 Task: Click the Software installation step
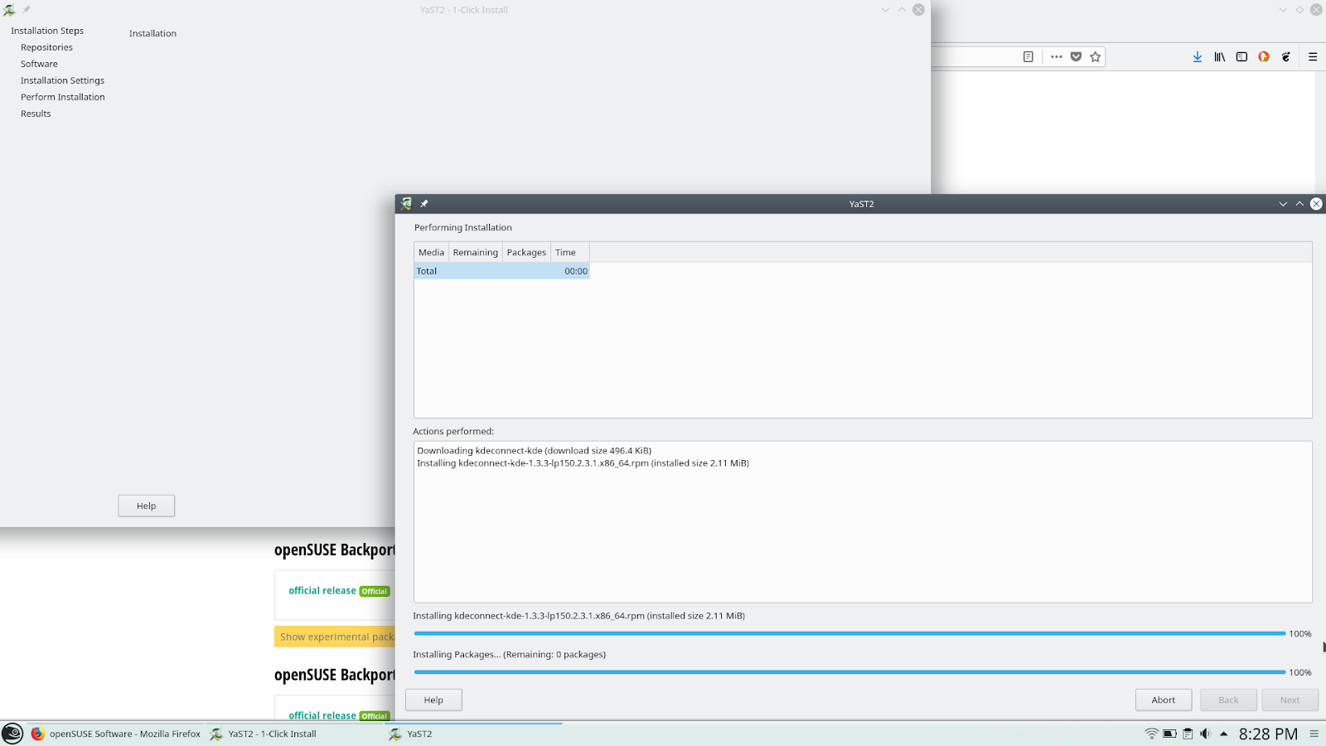(x=39, y=64)
